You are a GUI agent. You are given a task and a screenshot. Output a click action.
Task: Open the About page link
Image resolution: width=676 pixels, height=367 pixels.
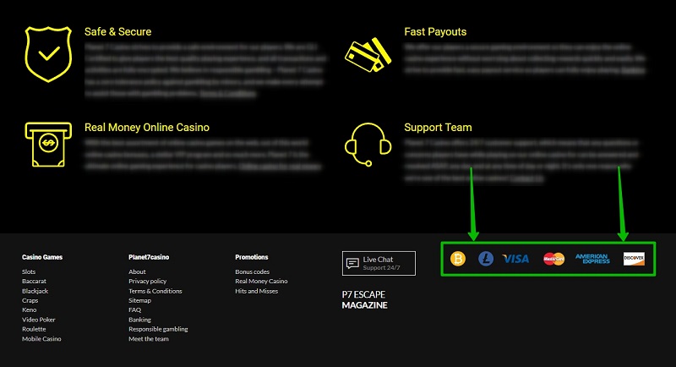click(x=137, y=271)
